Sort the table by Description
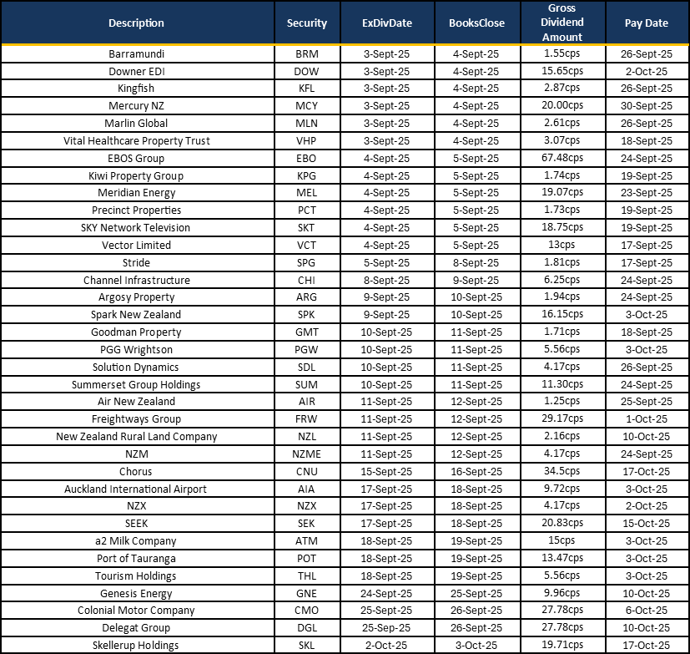The image size is (690, 654). point(137,23)
